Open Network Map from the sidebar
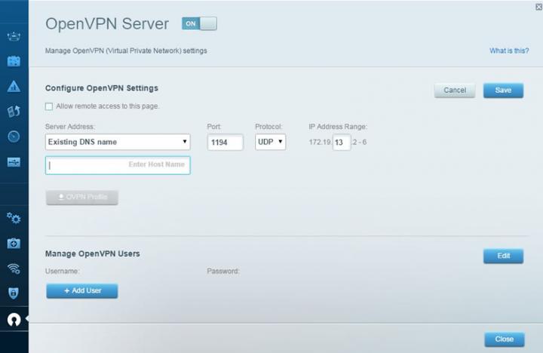543x353 pixels. click(x=14, y=36)
